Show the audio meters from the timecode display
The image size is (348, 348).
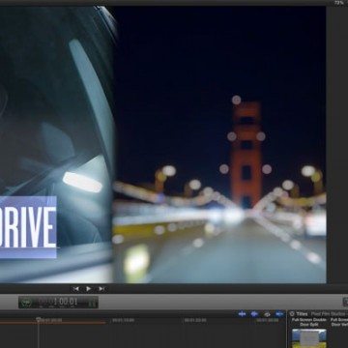point(93,303)
